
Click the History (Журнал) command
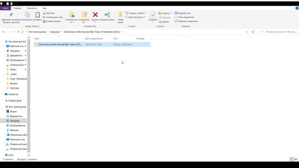click(164, 22)
